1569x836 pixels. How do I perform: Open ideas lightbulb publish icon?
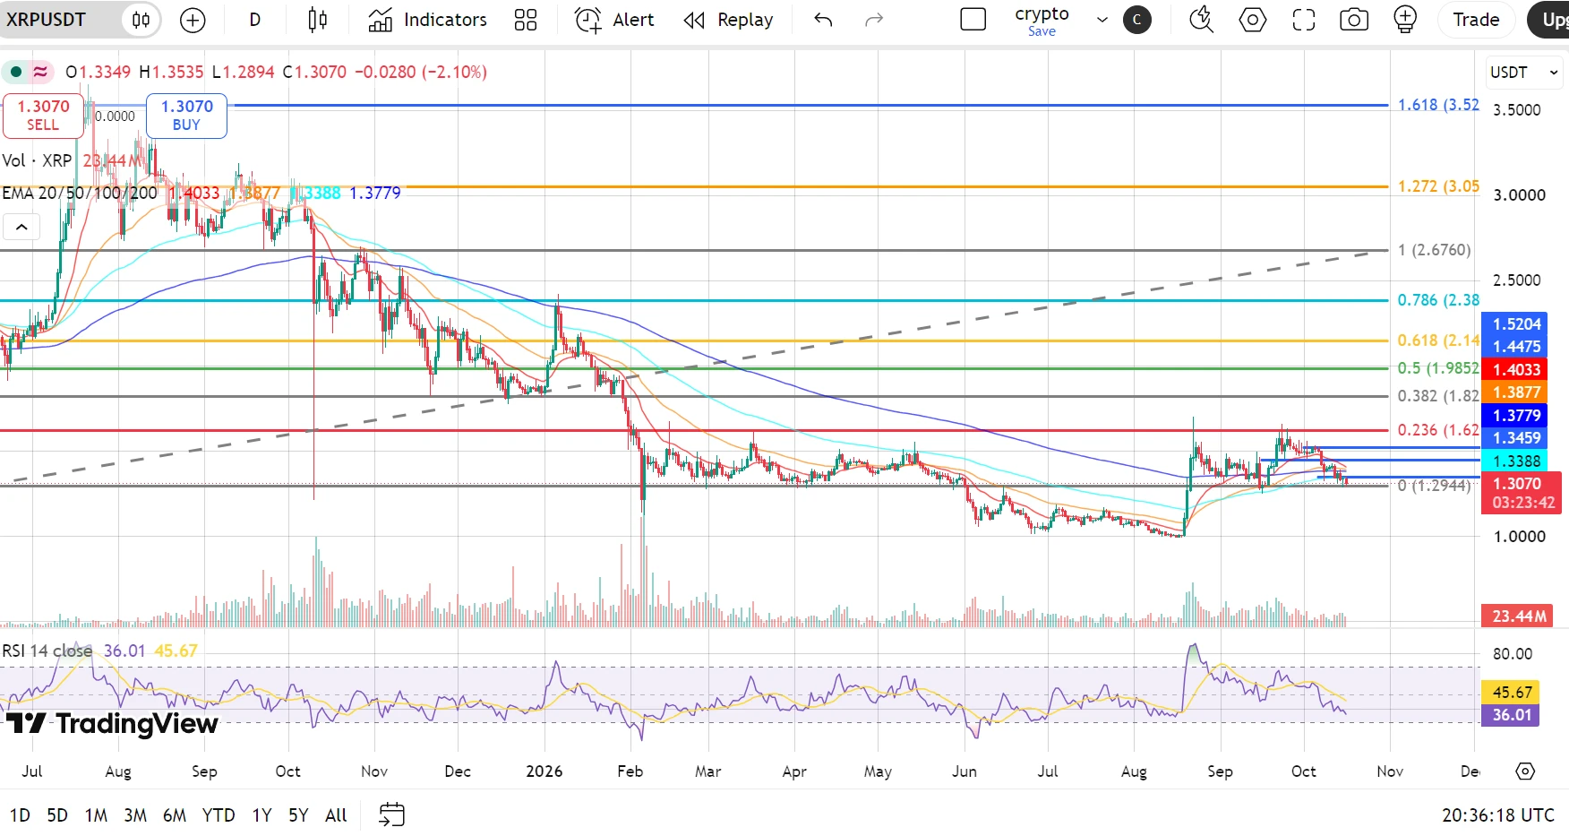(1405, 20)
